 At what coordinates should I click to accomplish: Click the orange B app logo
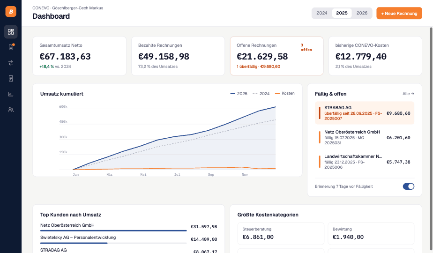pyautogui.click(x=11, y=12)
